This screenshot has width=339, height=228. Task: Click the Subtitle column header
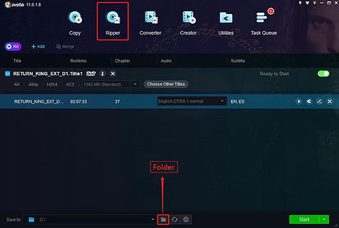pyautogui.click(x=238, y=61)
